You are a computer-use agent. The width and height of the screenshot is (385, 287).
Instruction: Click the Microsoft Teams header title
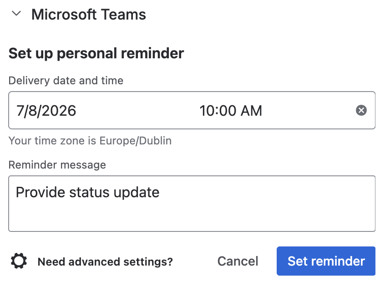click(89, 14)
